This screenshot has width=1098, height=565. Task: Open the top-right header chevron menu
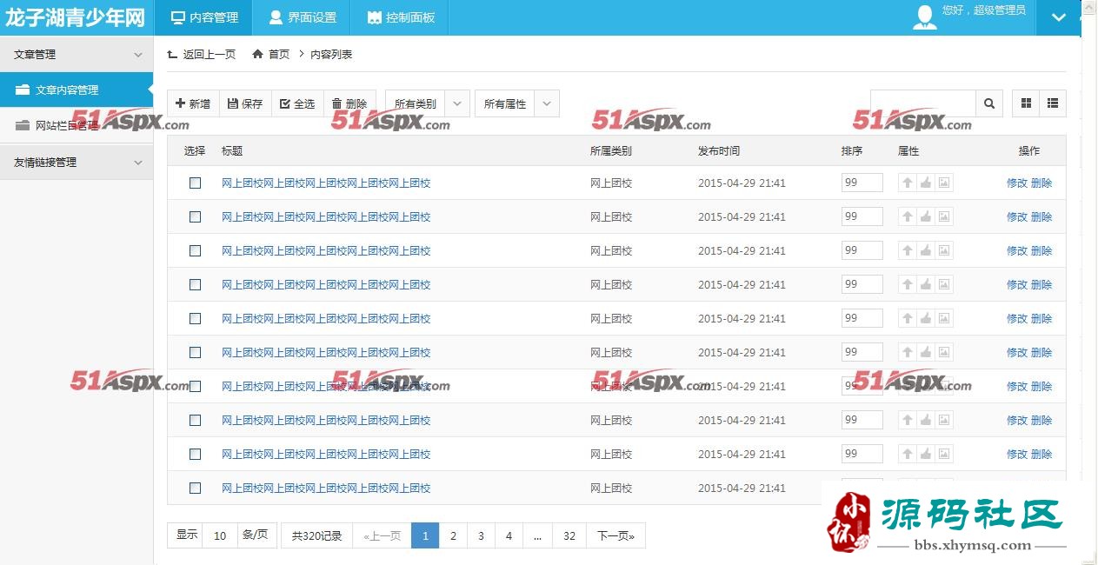(x=1058, y=17)
